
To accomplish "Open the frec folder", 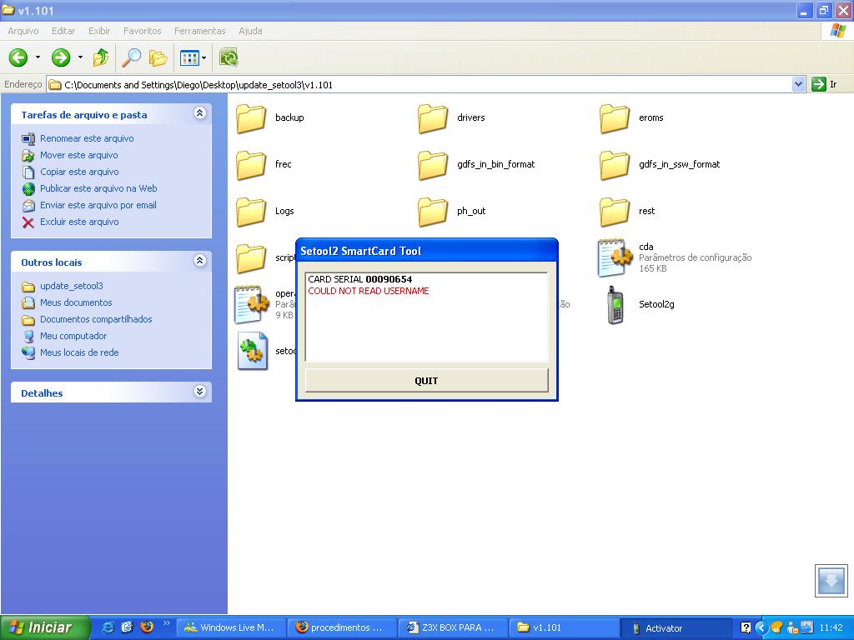I will 251,165.
